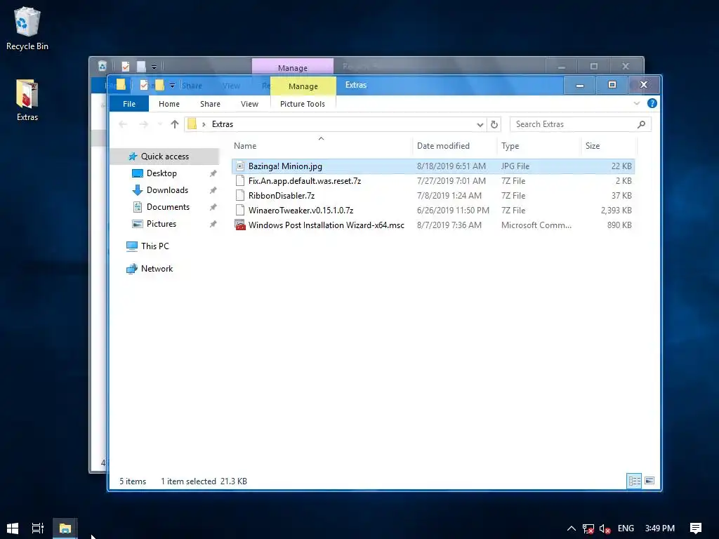Open the Recycle Bin desktop icon
The image size is (719, 539).
27,28
